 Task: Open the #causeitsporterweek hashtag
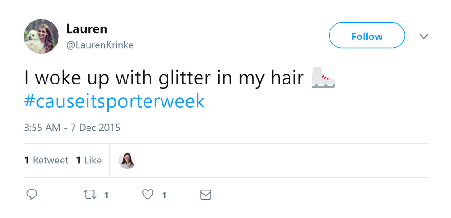[115, 101]
